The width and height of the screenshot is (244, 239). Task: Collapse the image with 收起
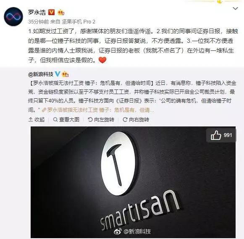point(37,119)
